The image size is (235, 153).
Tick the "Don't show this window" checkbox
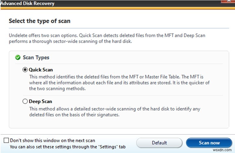point(6,140)
